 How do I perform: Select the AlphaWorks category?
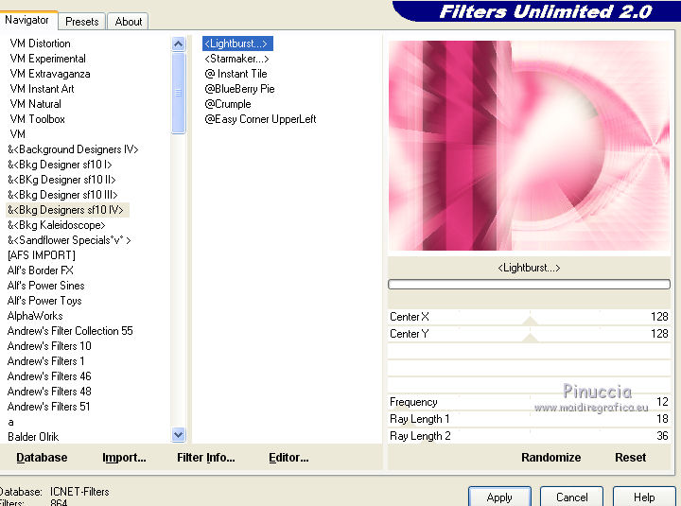click(x=35, y=316)
